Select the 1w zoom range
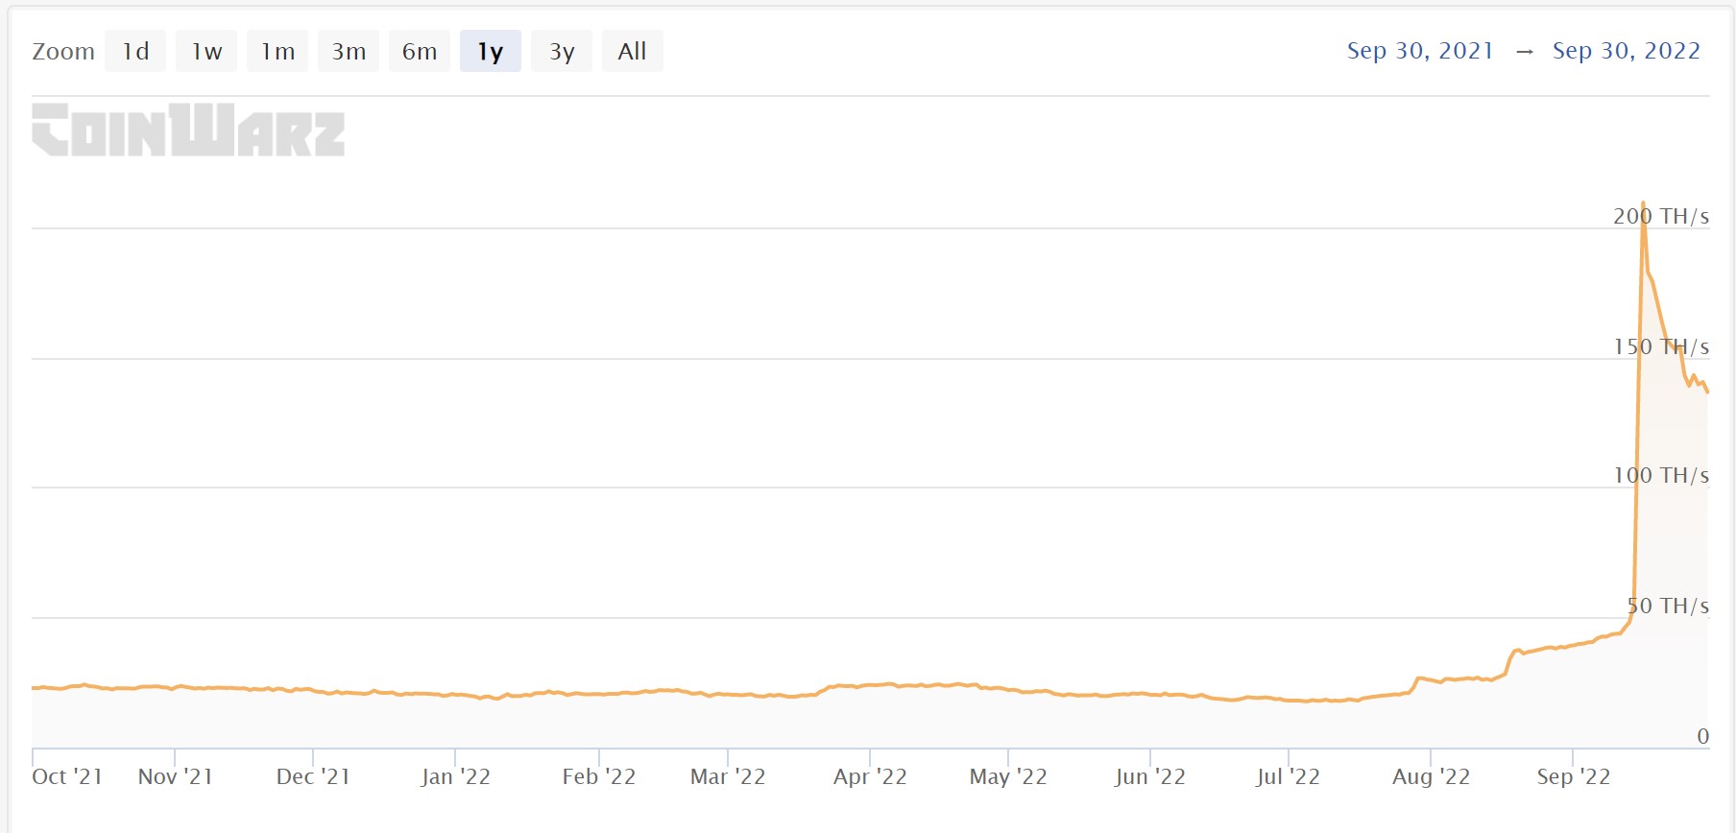This screenshot has height=833, width=1736. 206,51
